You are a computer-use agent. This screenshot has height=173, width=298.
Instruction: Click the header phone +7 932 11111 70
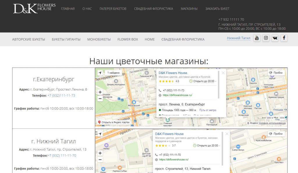pos(231,20)
